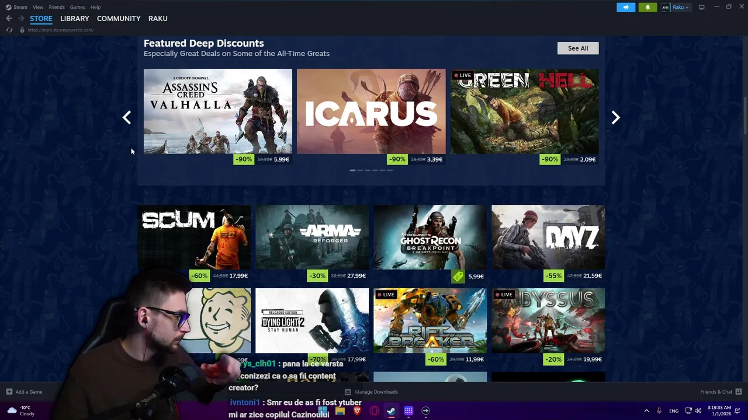
Task: Show next Featured Deep Discounts slide
Action: pyautogui.click(x=615, y=117)
